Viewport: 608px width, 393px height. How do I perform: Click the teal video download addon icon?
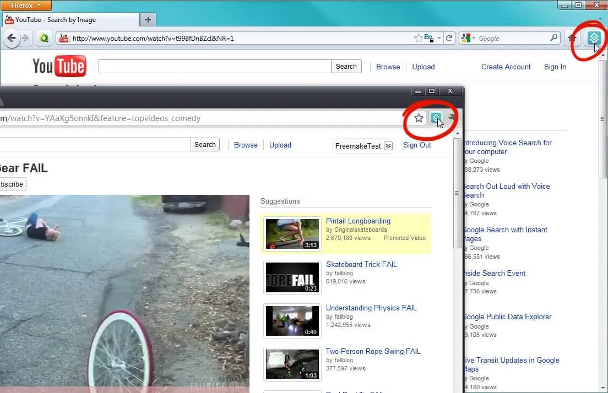(x=594, y=38)
